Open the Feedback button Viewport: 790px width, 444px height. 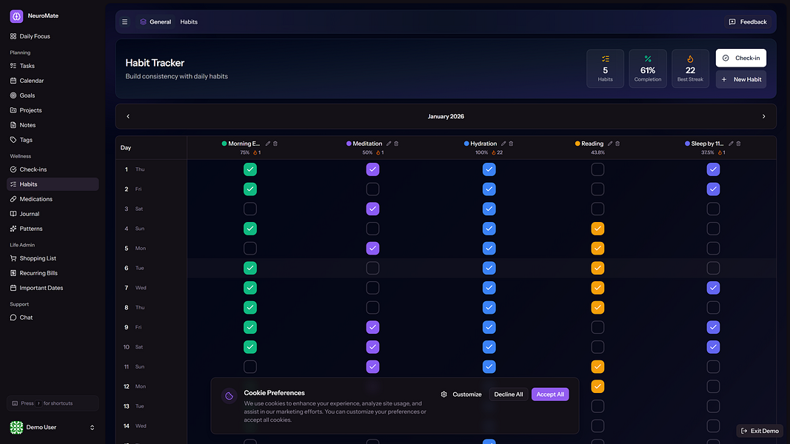[x=749, y=22]
